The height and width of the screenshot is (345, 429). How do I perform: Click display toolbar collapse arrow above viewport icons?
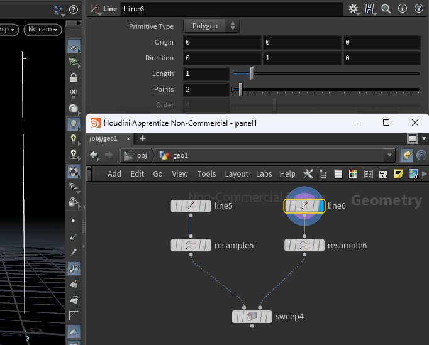click(74, 23)
